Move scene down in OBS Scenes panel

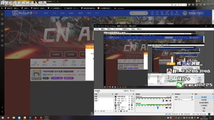pyautogui.click(x=104, y=111)
